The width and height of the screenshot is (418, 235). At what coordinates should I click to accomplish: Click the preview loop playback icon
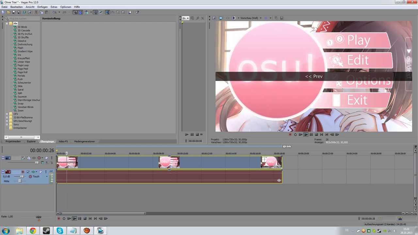tap(295, 134)
